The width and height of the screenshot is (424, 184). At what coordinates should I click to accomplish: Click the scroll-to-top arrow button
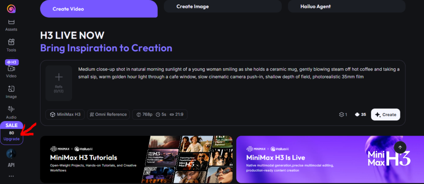tap(400, 148)
